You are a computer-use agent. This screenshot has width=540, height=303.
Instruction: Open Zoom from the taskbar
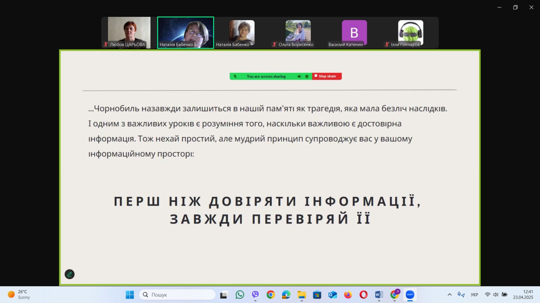[x=410, y=295]
